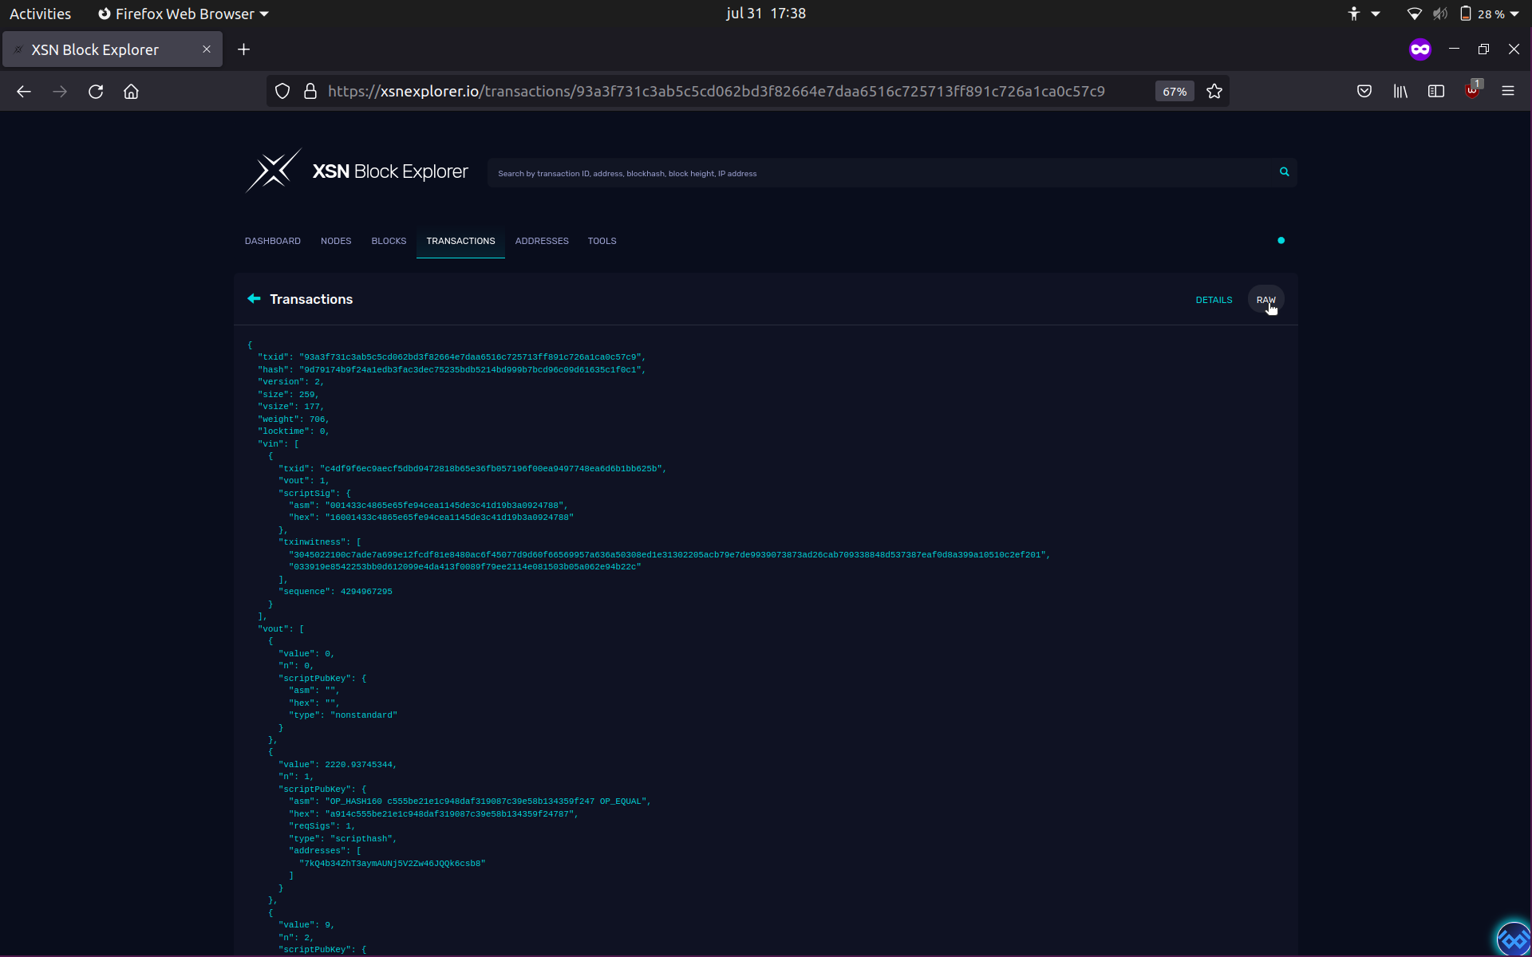This screenshot has width=1532, height=957.
Task: Click the private browsing mask icon
Action: 1420,49
